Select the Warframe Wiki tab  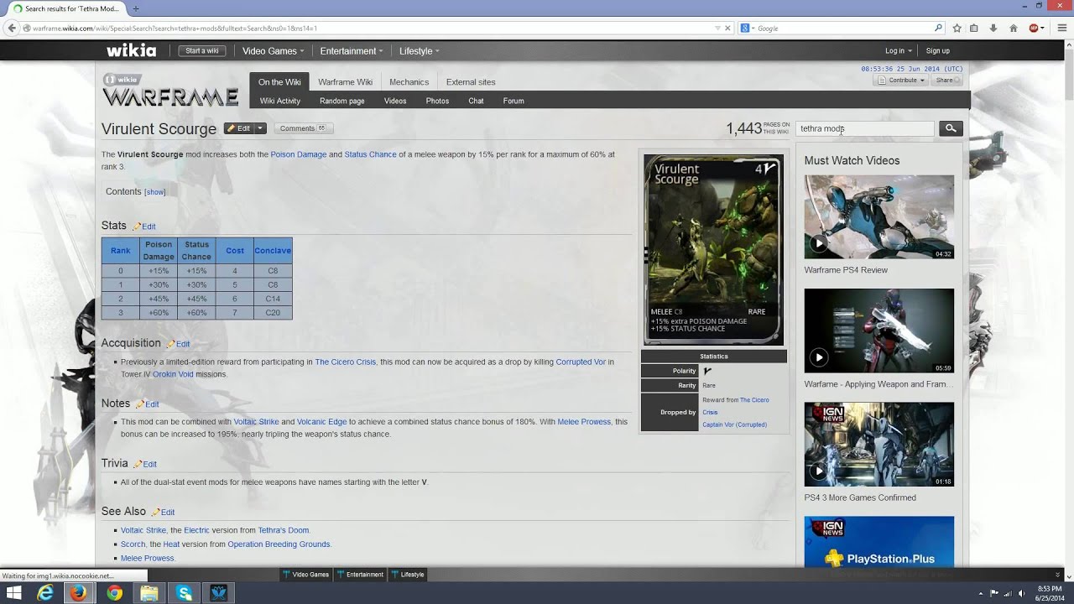345,82
